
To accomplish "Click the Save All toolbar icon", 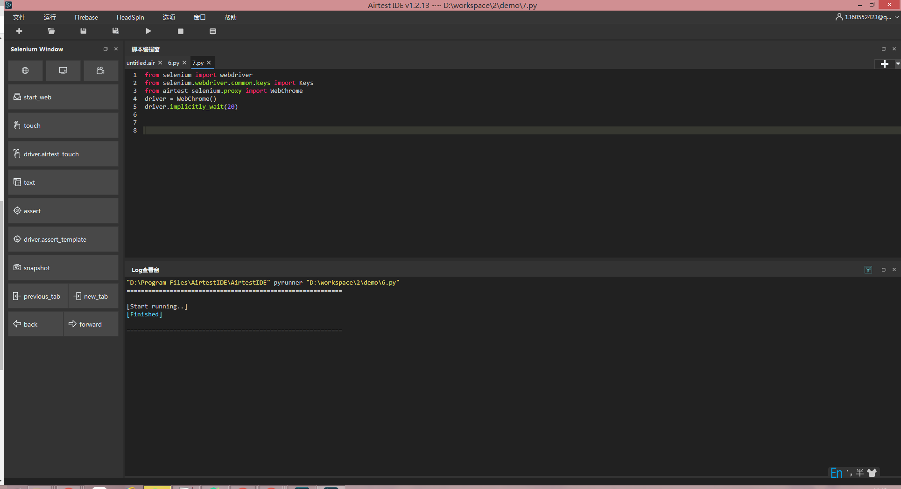I will [115, 31].
